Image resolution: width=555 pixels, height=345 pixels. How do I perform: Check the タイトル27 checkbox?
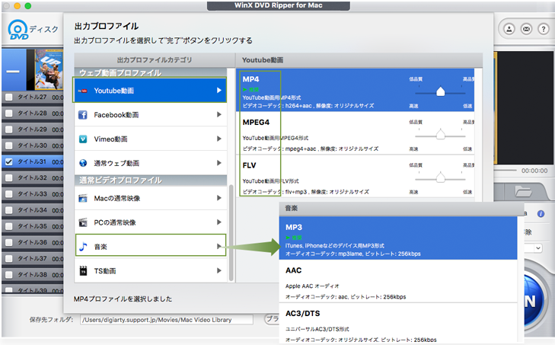[x=9, y=97]
